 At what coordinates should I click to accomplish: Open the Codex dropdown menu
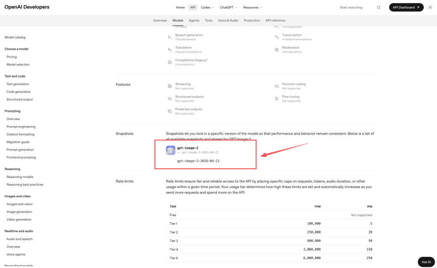207,8
